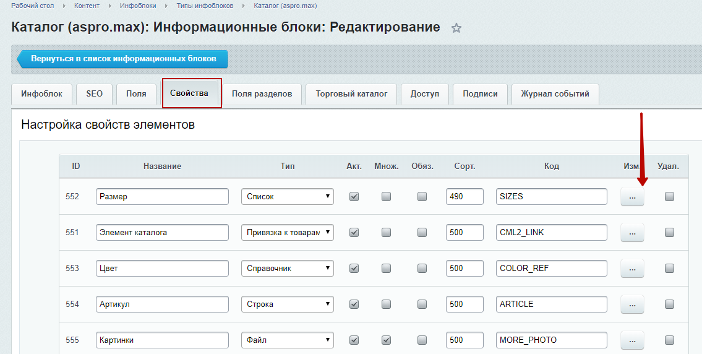Go to Инфоблоки breadcrumb
This screenshot has width=702, height=354.
(x=138, y=6)
